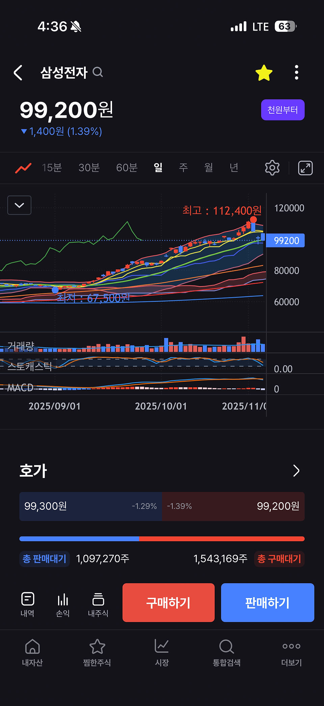The width and height of the screenshot is (324, 706).
Task: Select the 월 monthly chart tab
Action: (209, 167)
